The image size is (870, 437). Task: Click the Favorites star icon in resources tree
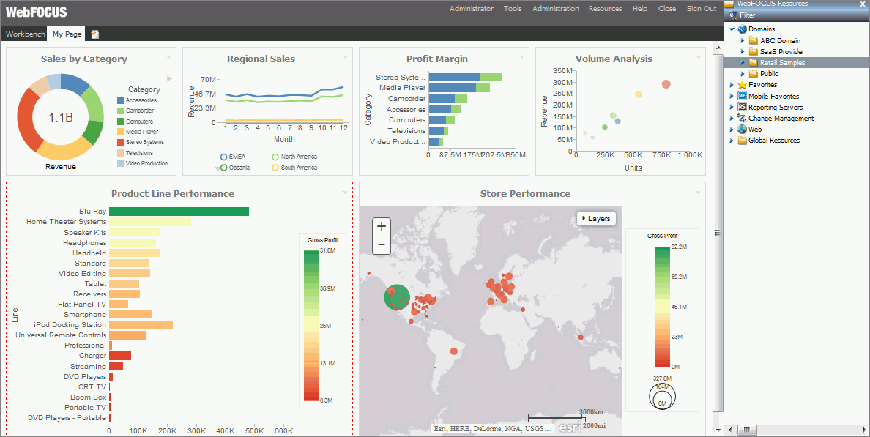(742, 85)
